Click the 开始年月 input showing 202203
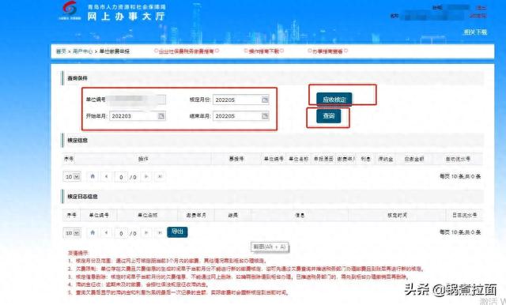The width and height of the screenshot is (506, 305). [x=137, y=116]
